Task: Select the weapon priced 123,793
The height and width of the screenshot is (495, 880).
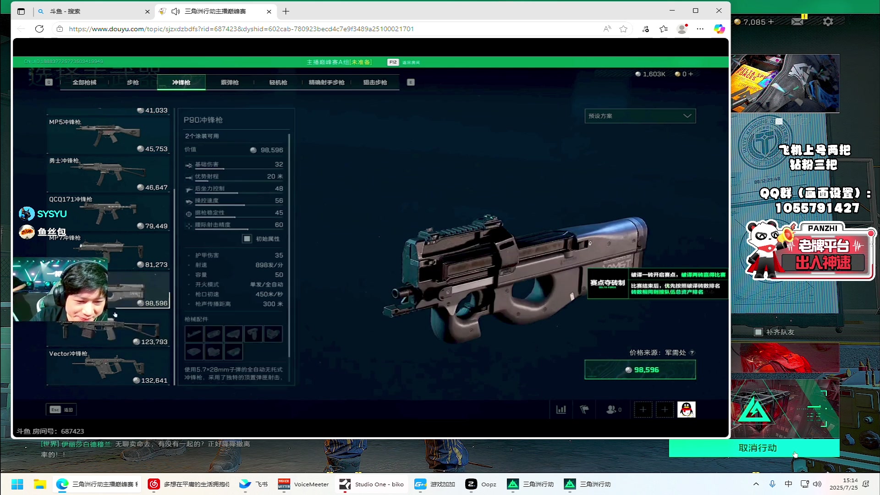Action: click(x=108, y=328)
